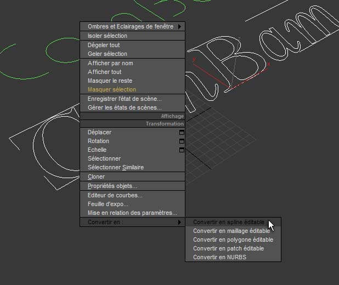The width and height of the screenshot is (339, 285).
Task: Open Déplacer settings box icon
Action: click(x=182, y=133)
